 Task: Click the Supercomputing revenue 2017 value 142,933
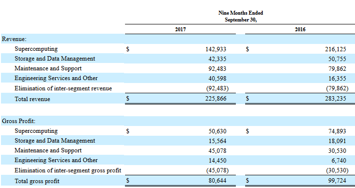pyautogui.click(x=216, y=49)
